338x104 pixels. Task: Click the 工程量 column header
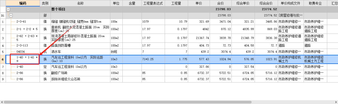[176, 3]
